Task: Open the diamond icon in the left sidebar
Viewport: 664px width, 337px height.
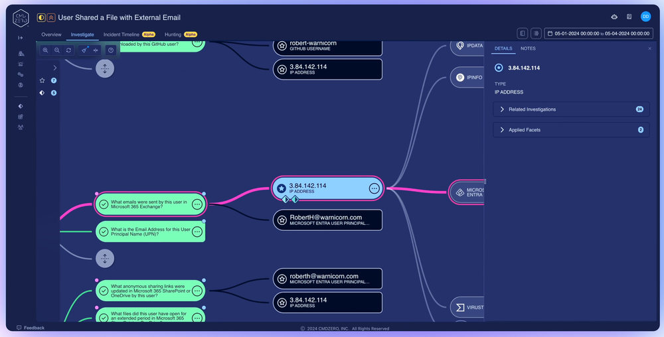Action: coord(21,106)
